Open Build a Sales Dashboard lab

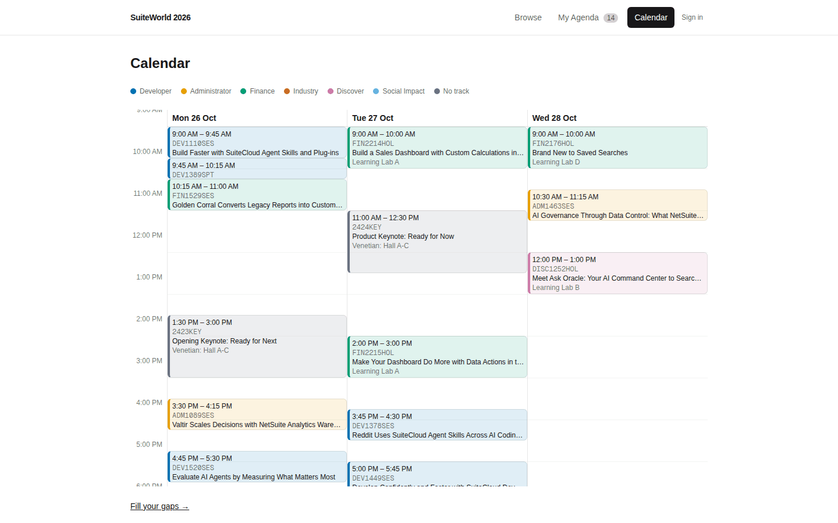pos(437,148)
